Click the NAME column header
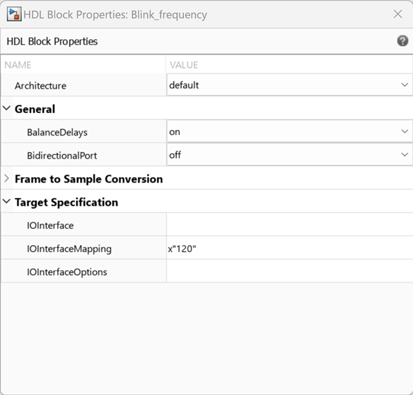This screenshot has height=395, width=413. click(18, 65)
